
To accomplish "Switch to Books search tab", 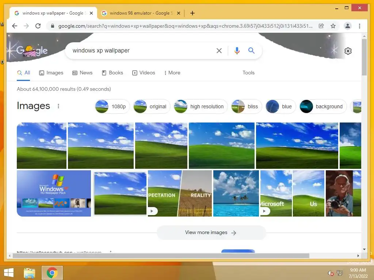I will click(112, 73).
